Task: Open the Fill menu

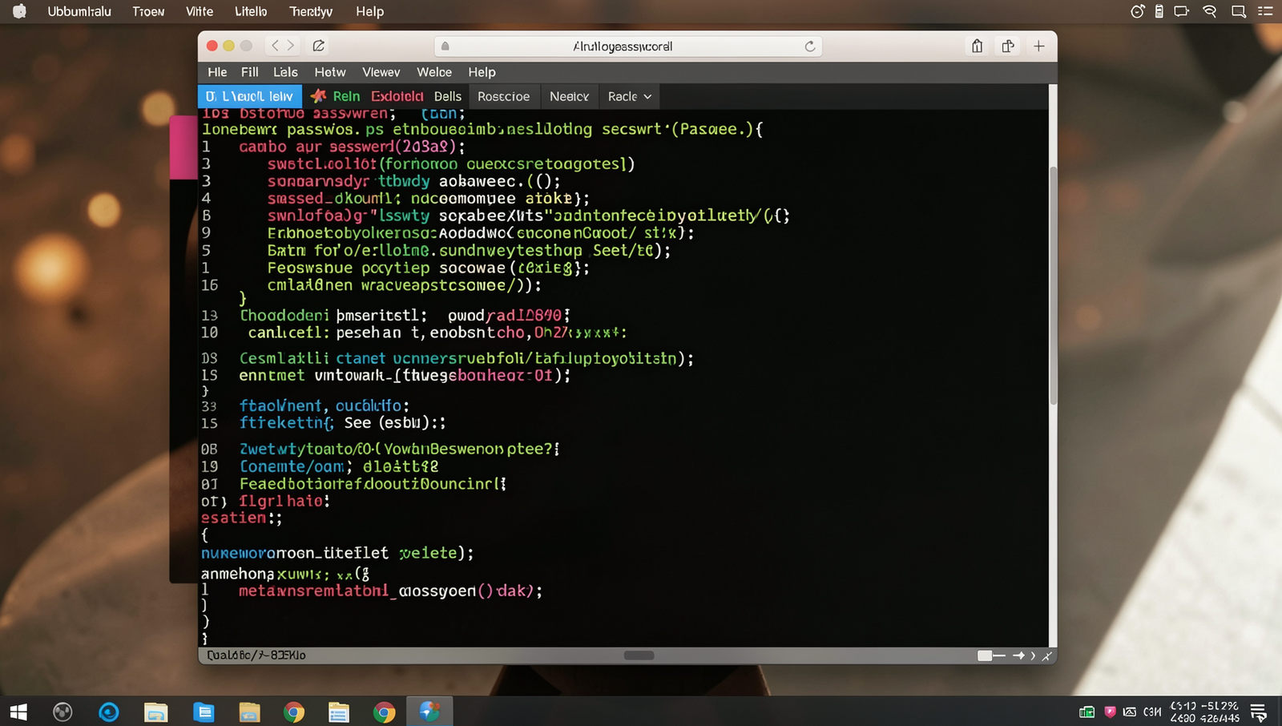Action: coord(250,72)
